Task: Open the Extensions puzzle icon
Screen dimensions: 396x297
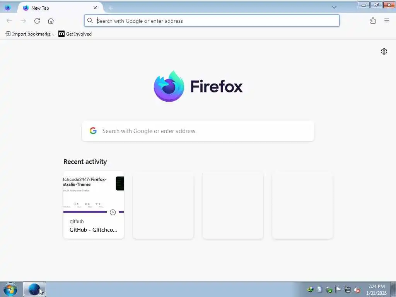Action: click(373, 21)
